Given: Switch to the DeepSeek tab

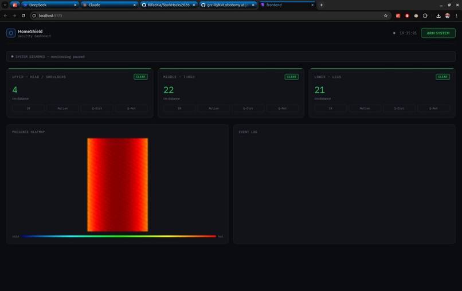Looking at the screenshot, I should pyautogui.click(x=50, y=5).
